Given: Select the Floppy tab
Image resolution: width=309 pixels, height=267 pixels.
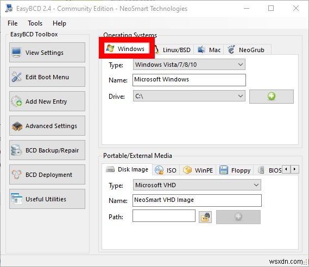Looking at the screenshot, I should coord(235,170).
